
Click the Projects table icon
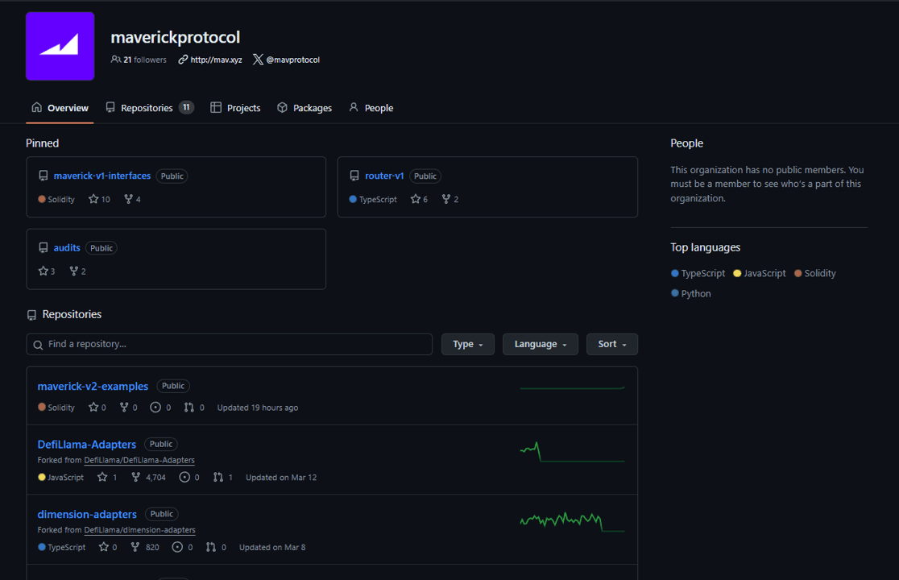pos(216,107)
